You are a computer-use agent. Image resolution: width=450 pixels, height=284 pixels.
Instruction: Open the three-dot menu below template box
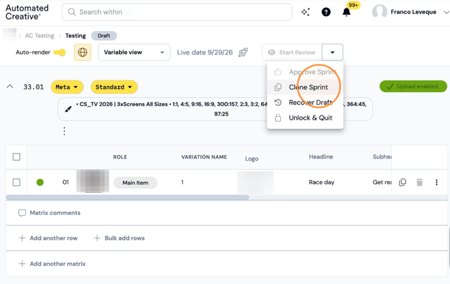(64, 131)
